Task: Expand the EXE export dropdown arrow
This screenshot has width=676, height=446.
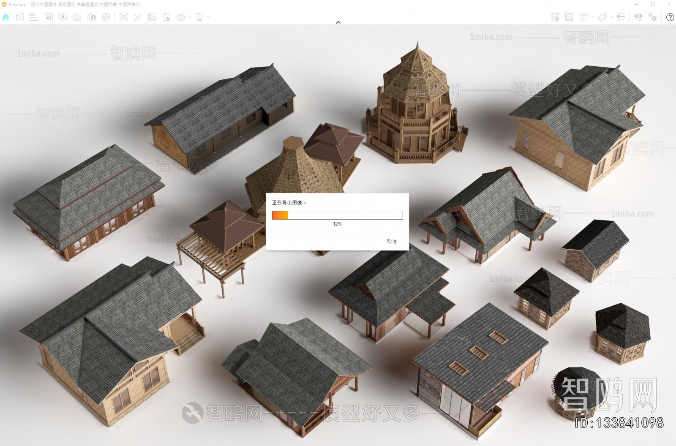Action: [x=209, y=17]
